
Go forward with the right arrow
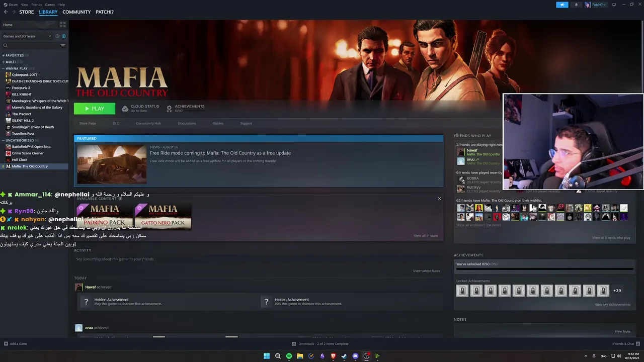[x=13, y=12]
